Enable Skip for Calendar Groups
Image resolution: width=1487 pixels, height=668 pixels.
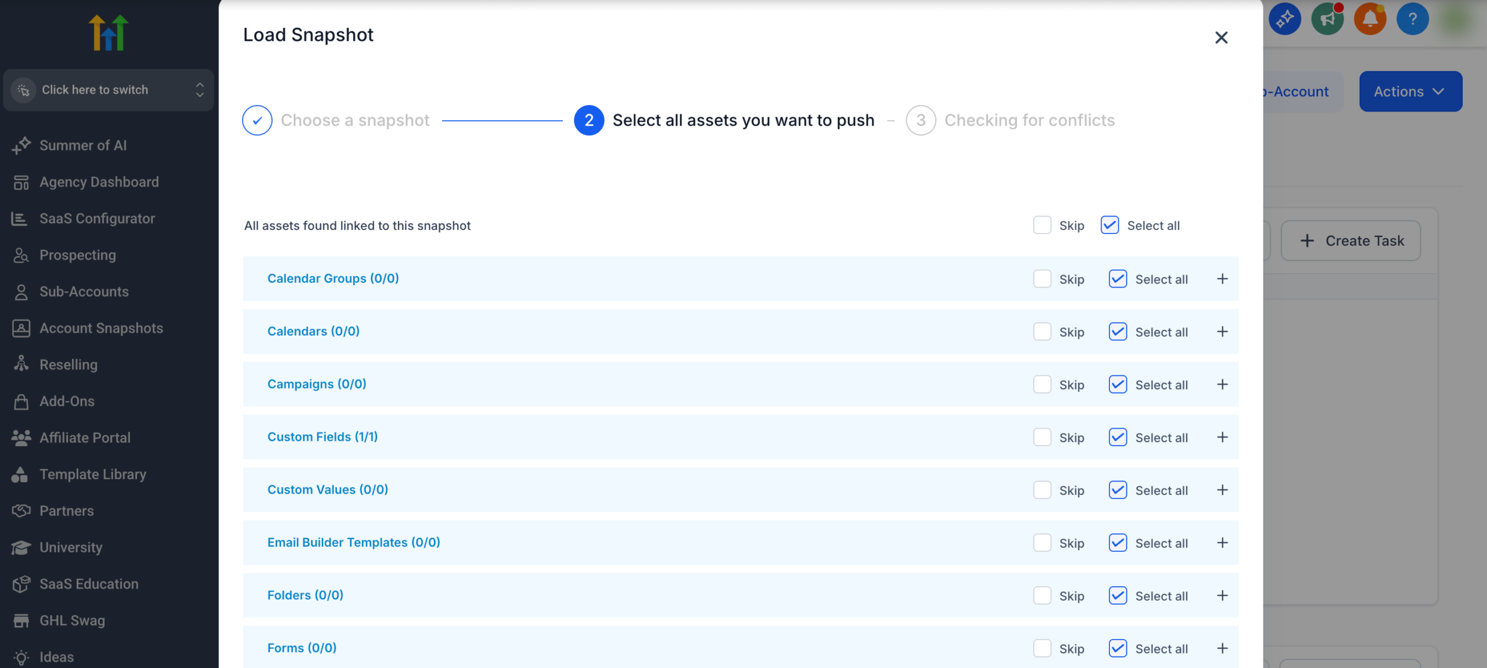tap(1043, 279)
